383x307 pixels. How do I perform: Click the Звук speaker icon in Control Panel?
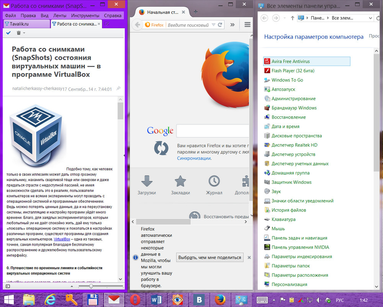(267, 191)
